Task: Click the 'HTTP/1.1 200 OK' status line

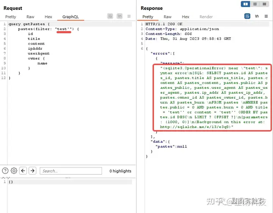Action: point(164,24)
